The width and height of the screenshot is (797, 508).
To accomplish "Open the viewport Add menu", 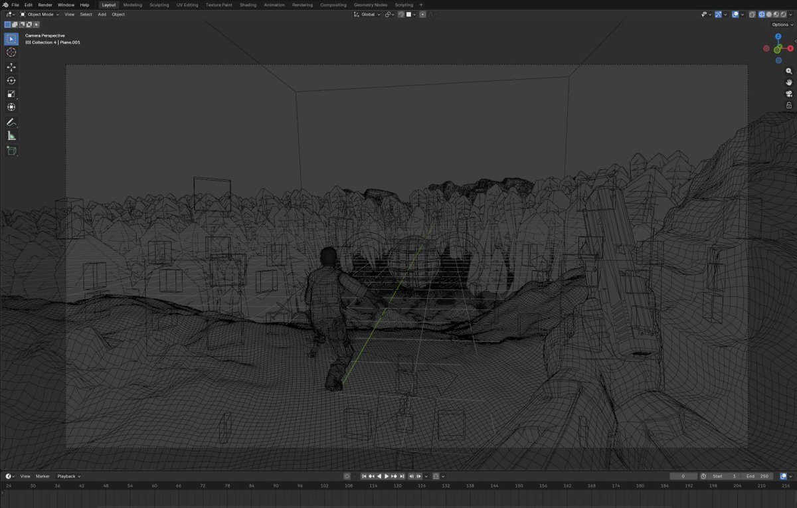I will pos(102,15).
